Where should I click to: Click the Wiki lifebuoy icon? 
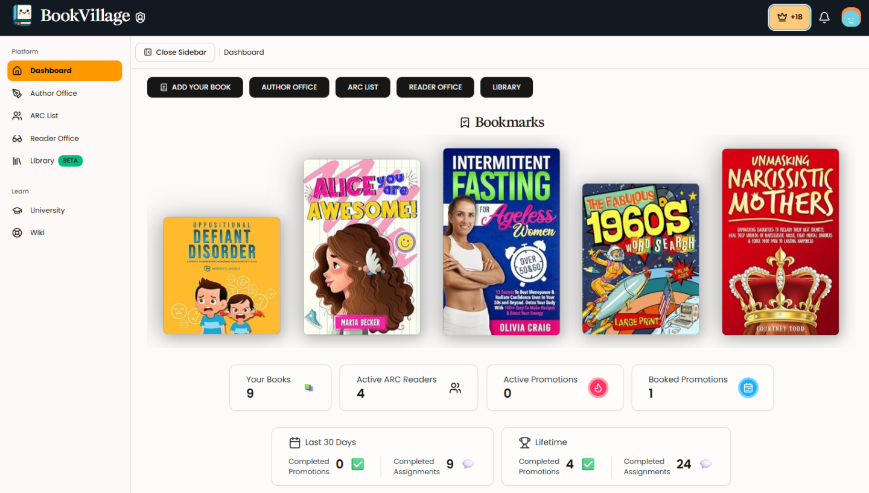pos(18,233)
